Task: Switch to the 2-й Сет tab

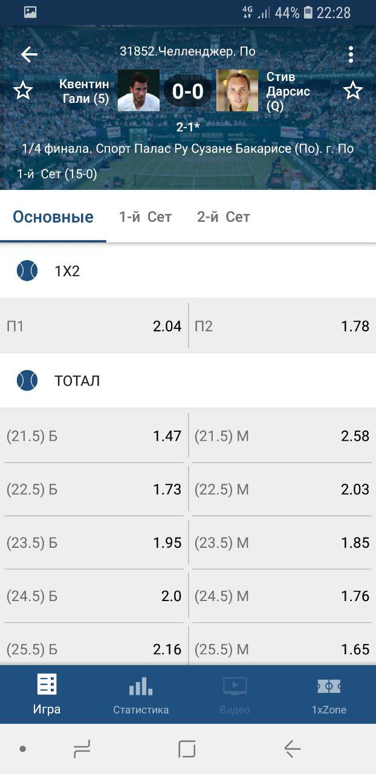Action: [223, 217]
